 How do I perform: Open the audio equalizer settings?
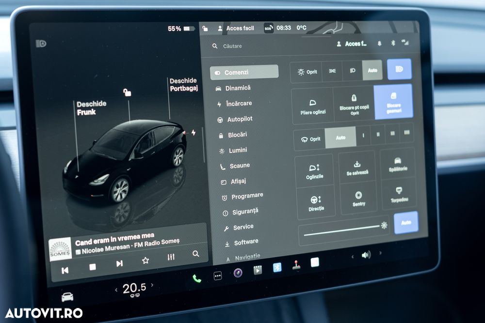tap(171, 257)
